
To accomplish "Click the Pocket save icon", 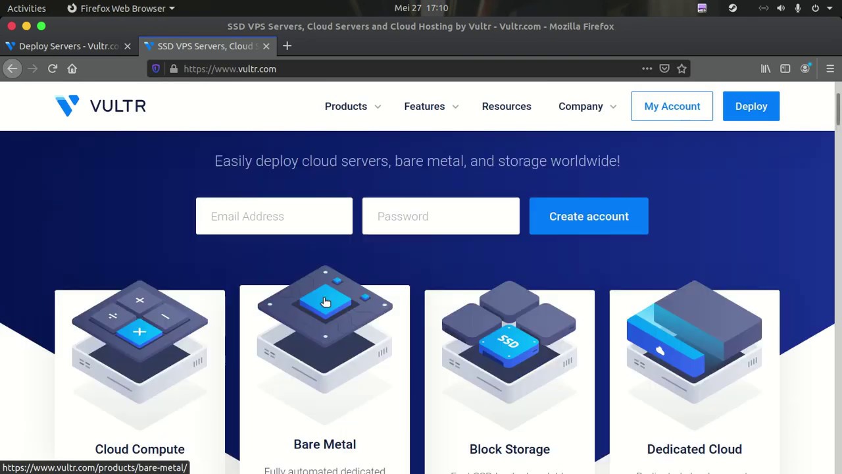I will tap(664, 68).
